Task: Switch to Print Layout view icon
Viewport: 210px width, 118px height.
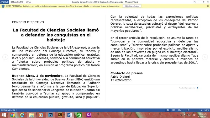Action: click(x=174, y=110)
